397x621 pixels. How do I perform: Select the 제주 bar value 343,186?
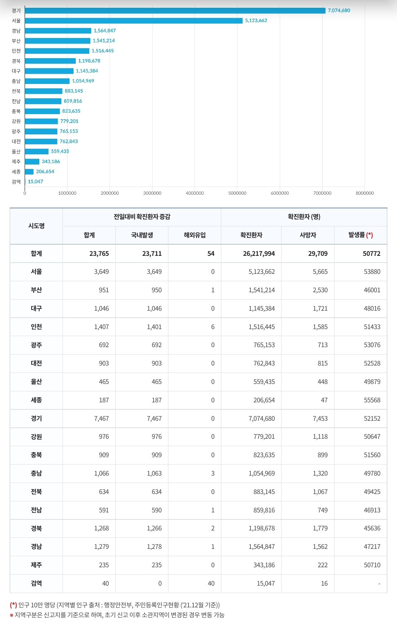tap(51, 161)
